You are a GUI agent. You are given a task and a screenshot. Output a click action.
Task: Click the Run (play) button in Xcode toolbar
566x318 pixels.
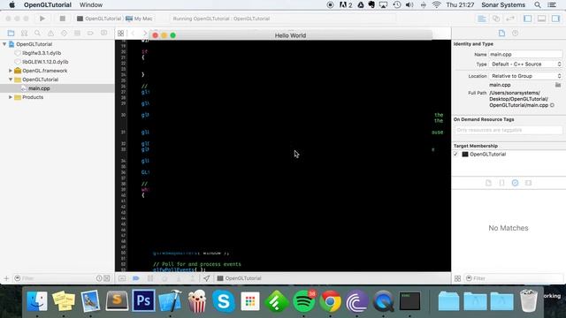(42, 19)
